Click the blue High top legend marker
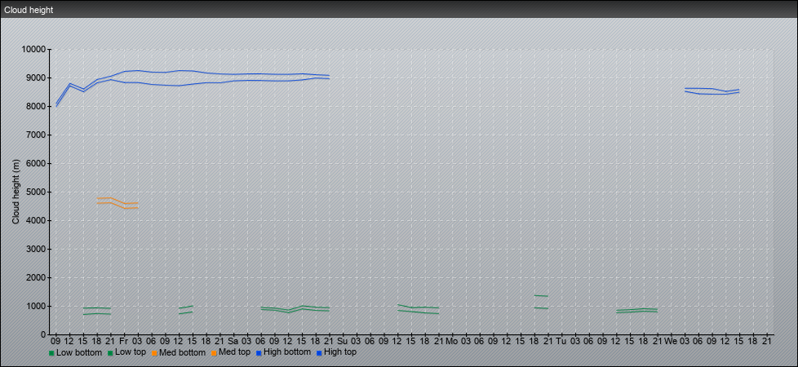 tap(319, 353)
